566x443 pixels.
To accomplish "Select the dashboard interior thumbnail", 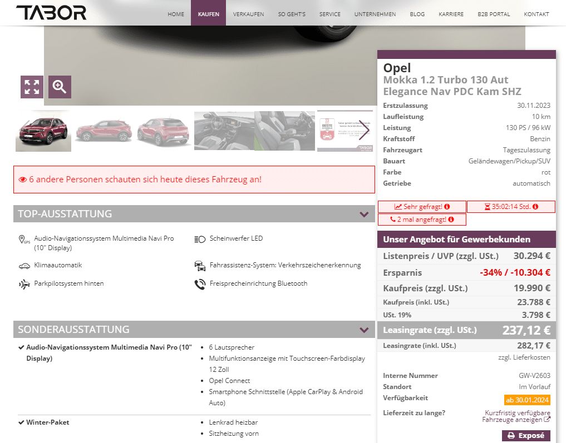I will click(x=224, y=131).
